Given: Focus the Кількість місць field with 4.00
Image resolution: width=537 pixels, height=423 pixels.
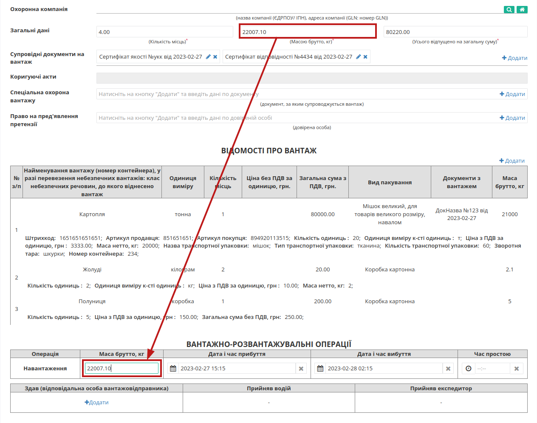Looking at the screenshot, I should click(x=165, y=32).
